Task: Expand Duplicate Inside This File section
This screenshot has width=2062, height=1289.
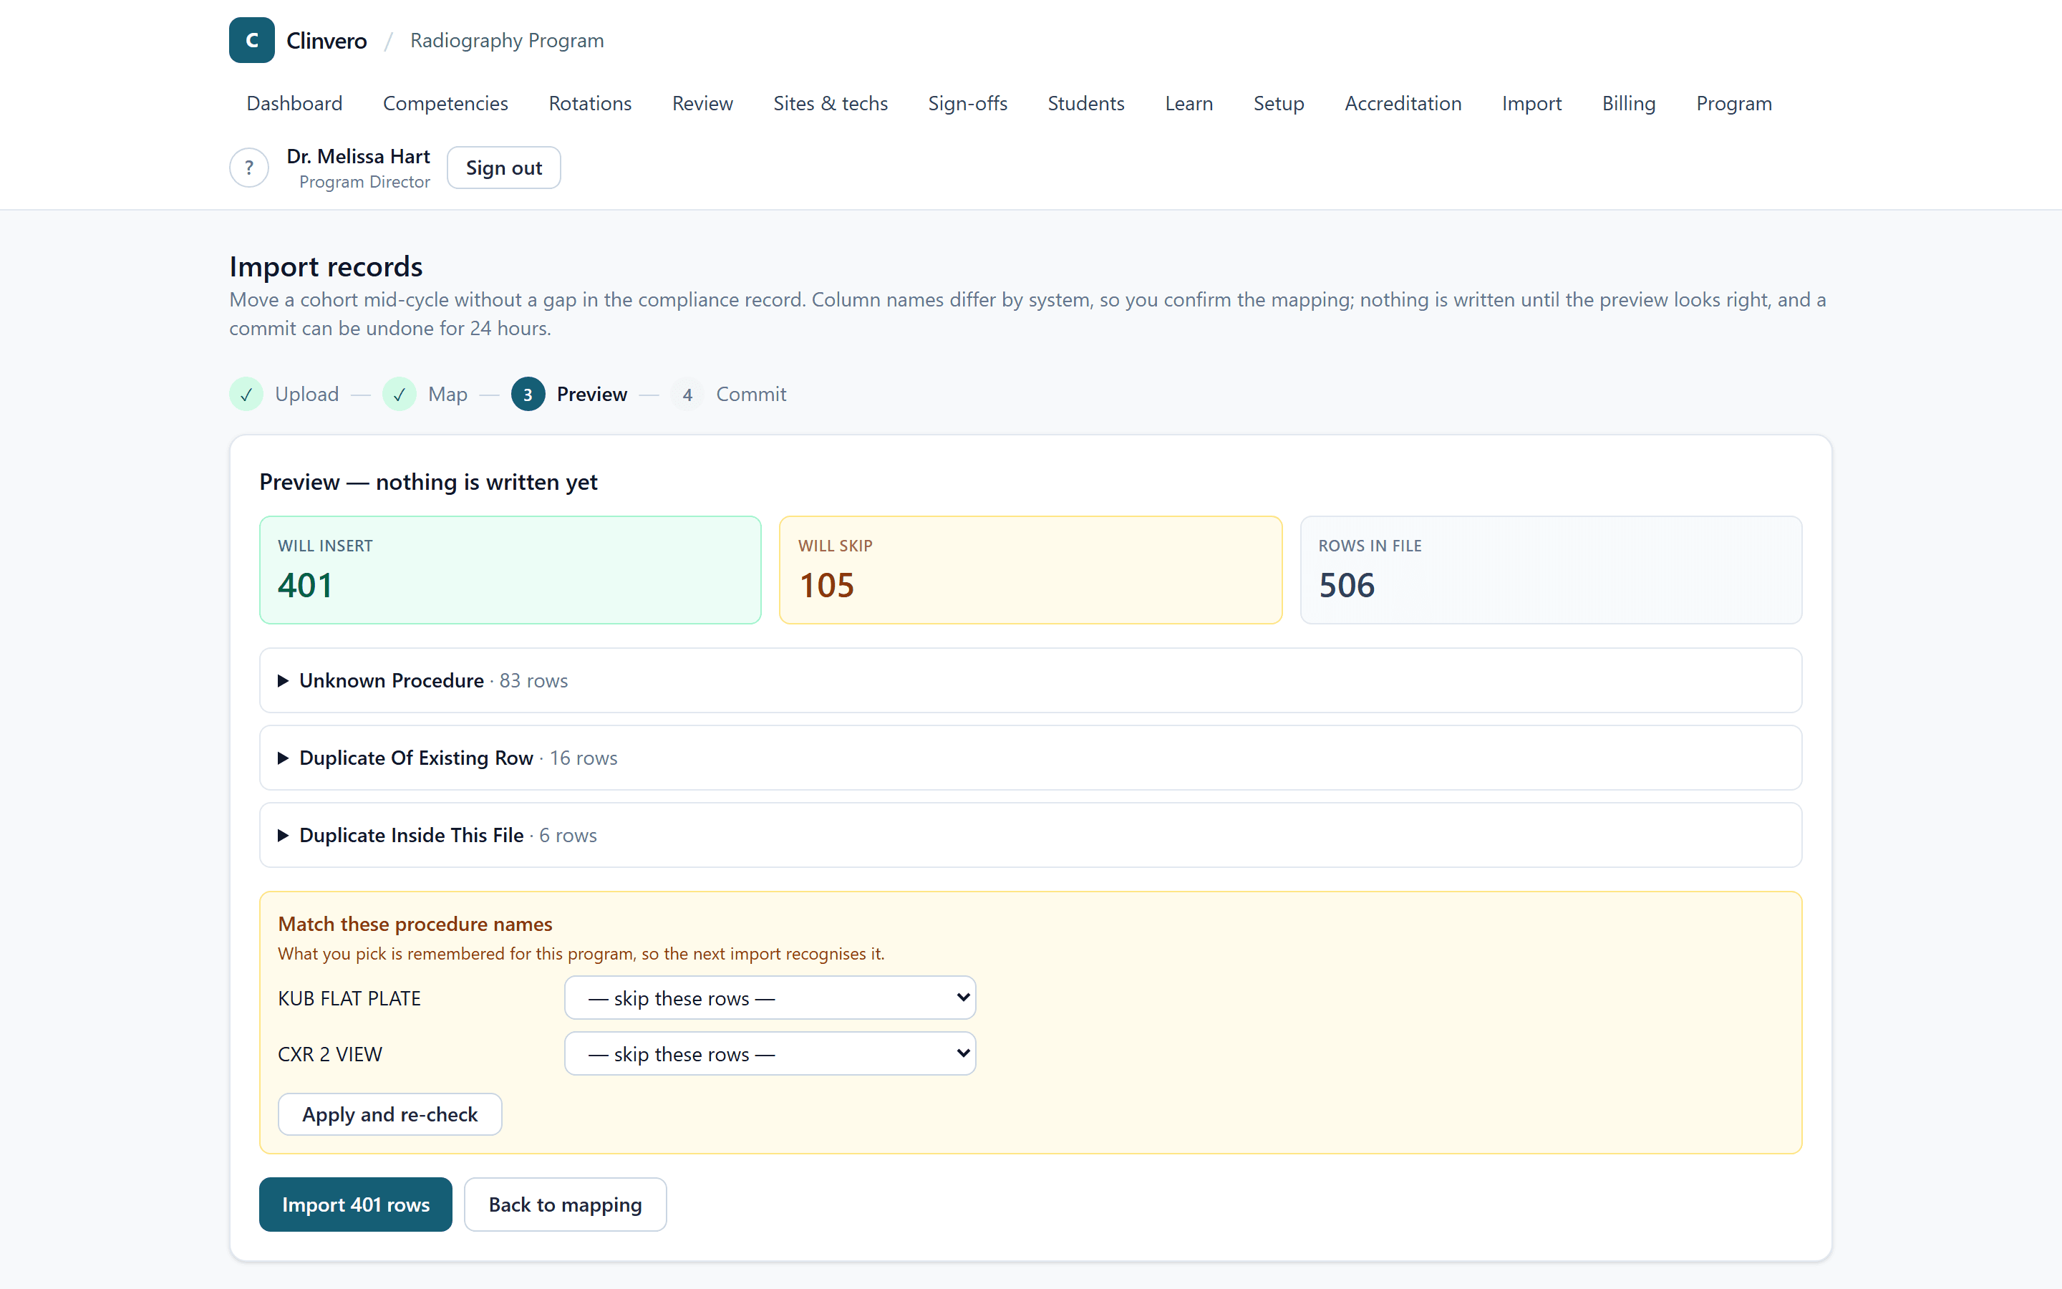Action: tap(1030, 836)
